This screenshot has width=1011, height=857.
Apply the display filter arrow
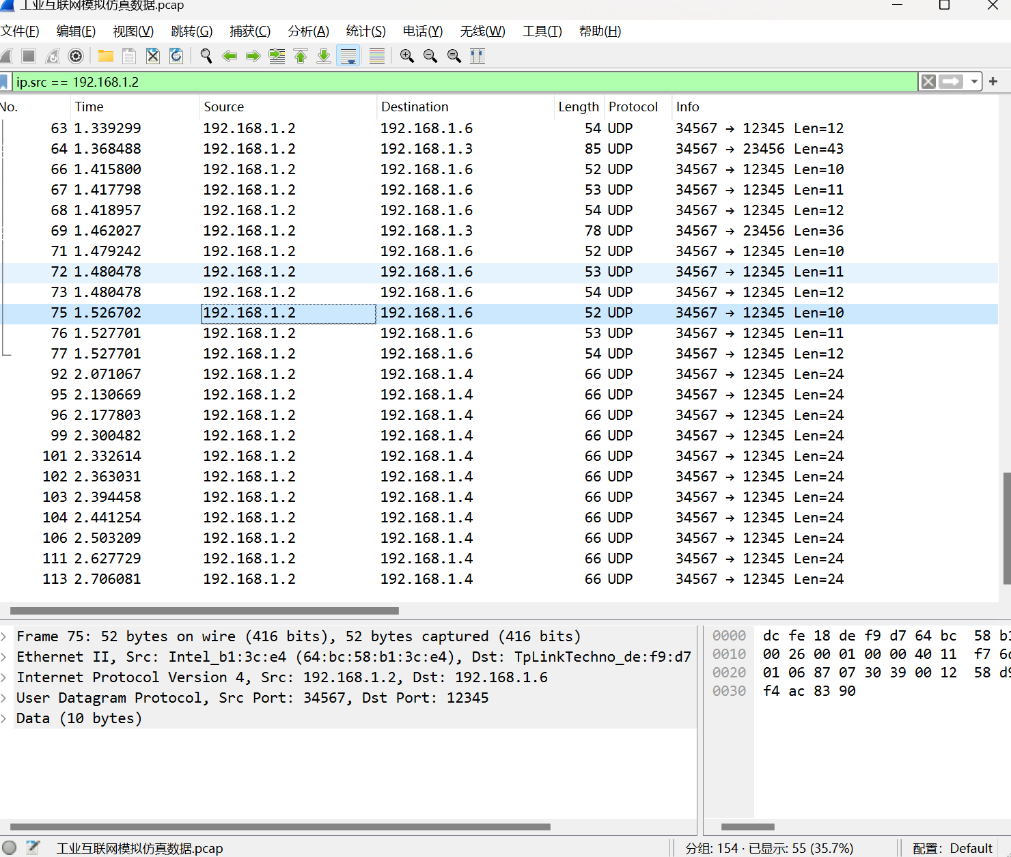pos(951,82)
